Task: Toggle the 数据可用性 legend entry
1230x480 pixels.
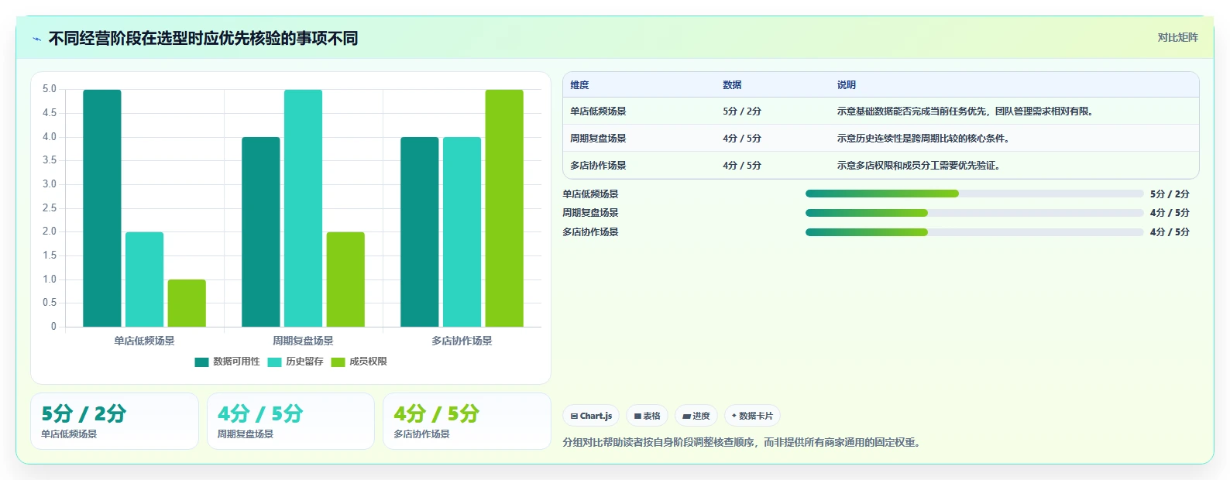Action: pyautogui.click(x=227, y=362)
